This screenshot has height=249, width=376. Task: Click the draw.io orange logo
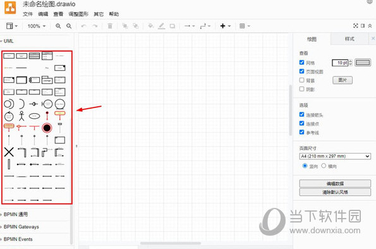[x=10, y=8]
